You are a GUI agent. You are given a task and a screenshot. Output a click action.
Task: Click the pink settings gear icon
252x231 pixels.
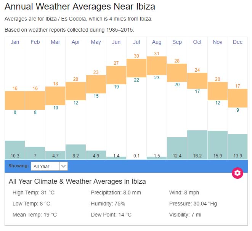pyautogui.click(x=238, y=173)
